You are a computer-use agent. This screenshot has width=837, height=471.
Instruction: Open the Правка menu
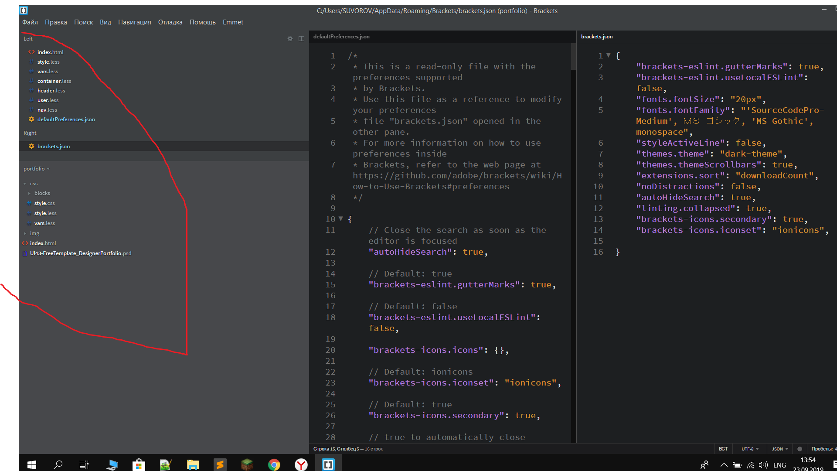[x=56, y=22]
